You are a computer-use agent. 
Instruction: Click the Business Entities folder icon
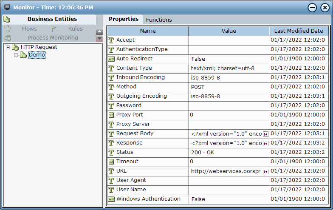coord(7,19)
